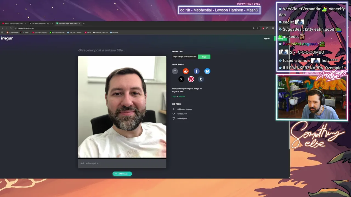Click the GRAB A LINK heading
This screenshot has height=197, width=351.
pyautogui.click(x=177, y=51)
